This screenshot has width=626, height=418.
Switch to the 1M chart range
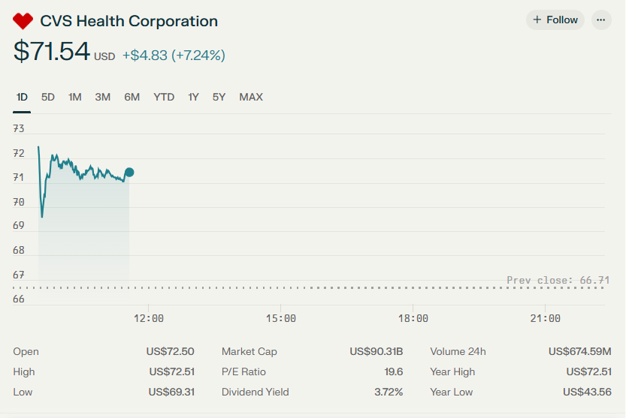(74, 97)
